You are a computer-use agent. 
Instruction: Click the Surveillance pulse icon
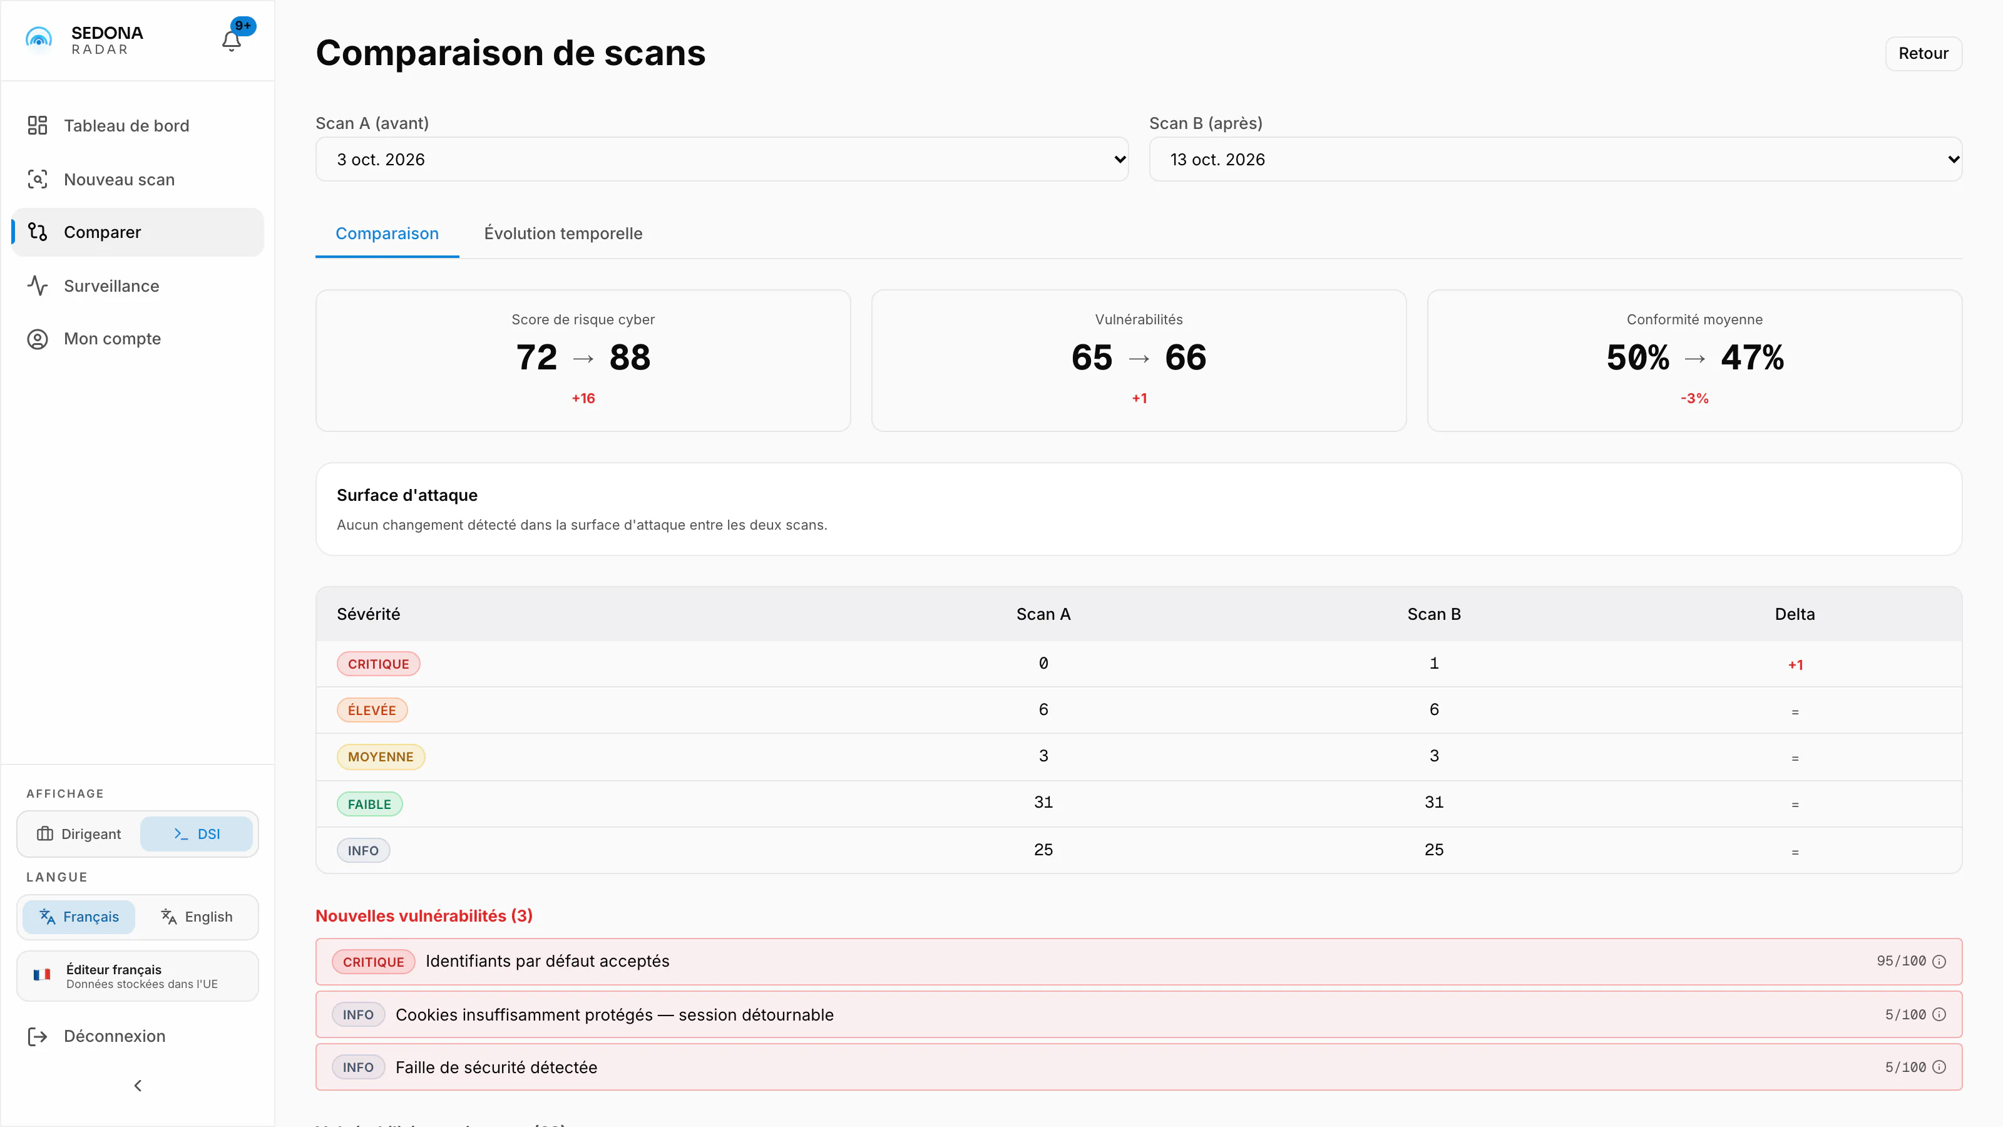point(38,286)
